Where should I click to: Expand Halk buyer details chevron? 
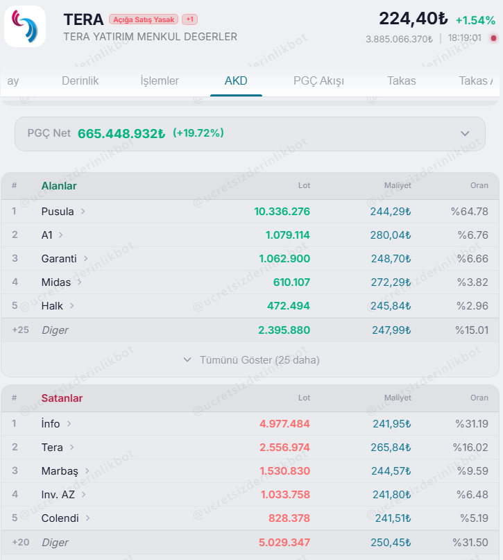coord(71,306)
